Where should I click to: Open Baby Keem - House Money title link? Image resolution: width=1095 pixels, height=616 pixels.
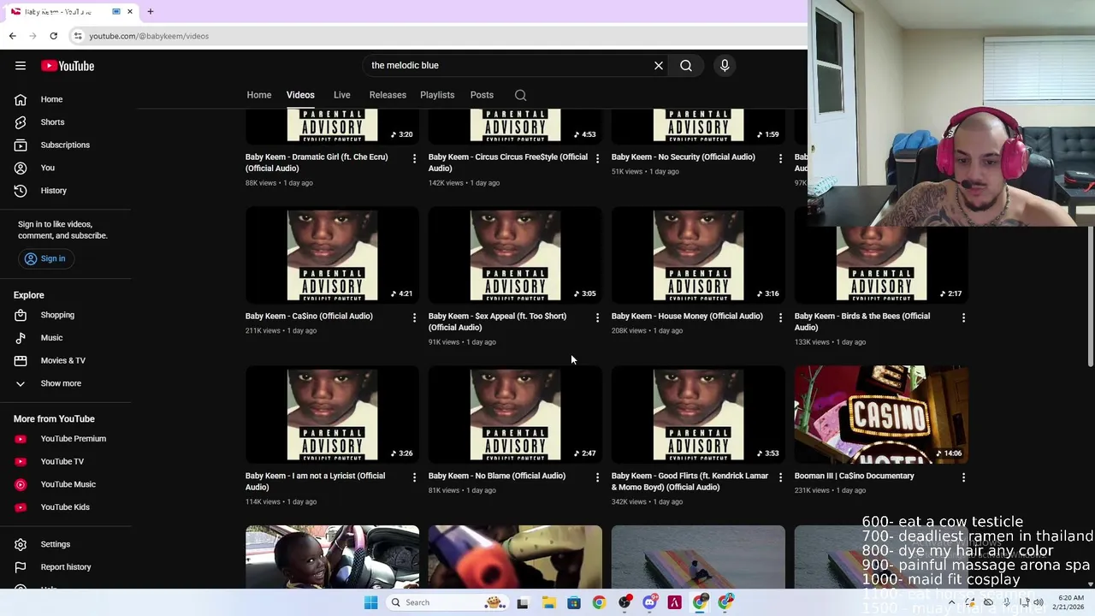pos(687,316)
